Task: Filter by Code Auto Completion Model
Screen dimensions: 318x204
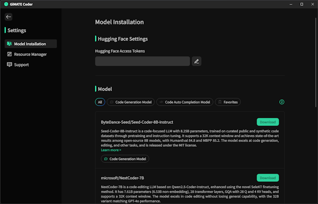Action: (184, 102)
